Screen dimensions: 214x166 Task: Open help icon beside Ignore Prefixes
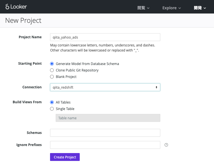point(166,145)
